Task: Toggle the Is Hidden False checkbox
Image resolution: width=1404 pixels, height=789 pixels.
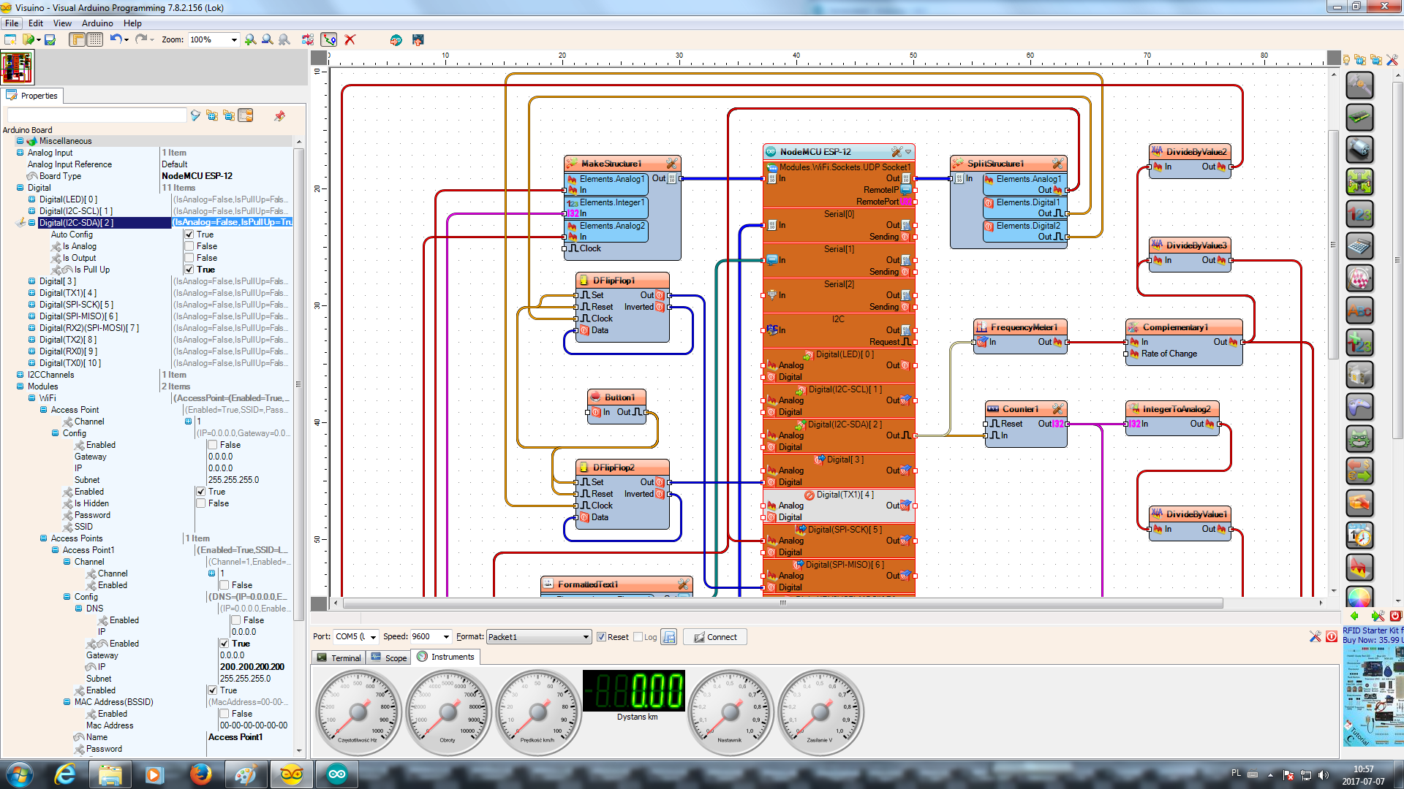Action: [x=200, y=503]
